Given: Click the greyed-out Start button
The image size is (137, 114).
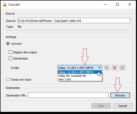Looking at the screenshot, I should tap(101, 106).
